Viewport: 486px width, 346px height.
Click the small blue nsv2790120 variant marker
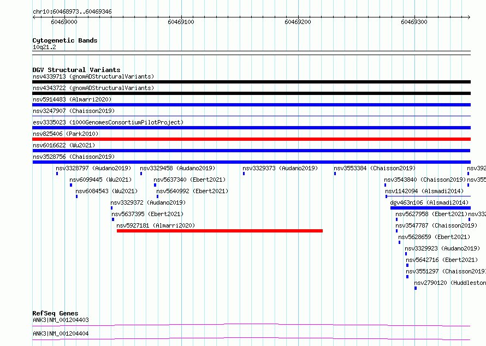(416, 288)
